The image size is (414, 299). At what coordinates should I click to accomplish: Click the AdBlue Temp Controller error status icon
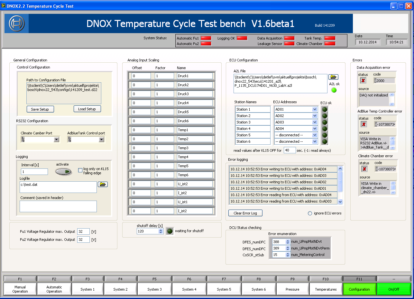coord(364,124)
